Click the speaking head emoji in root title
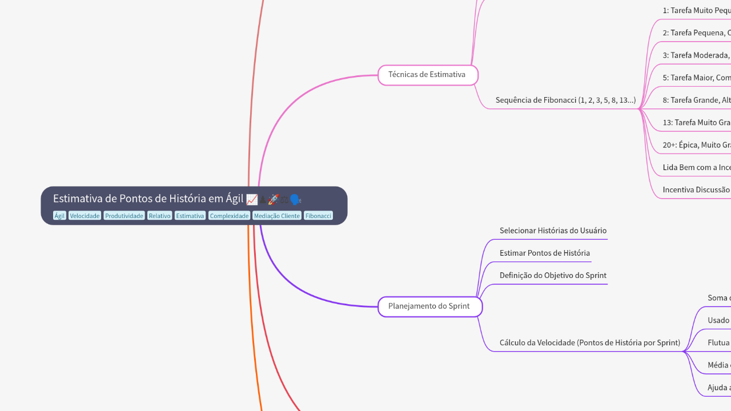 click(x=295, y=199)
